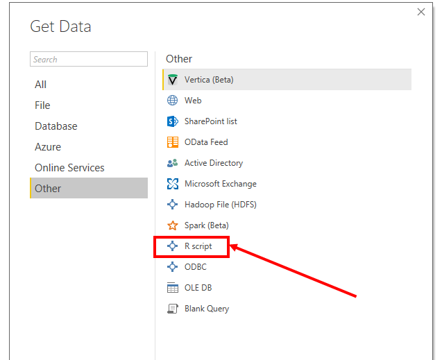Choose ODBC from the connector list
Image resolution: width=442 pixels, height=360 pixels.
(x=195, y=267)
